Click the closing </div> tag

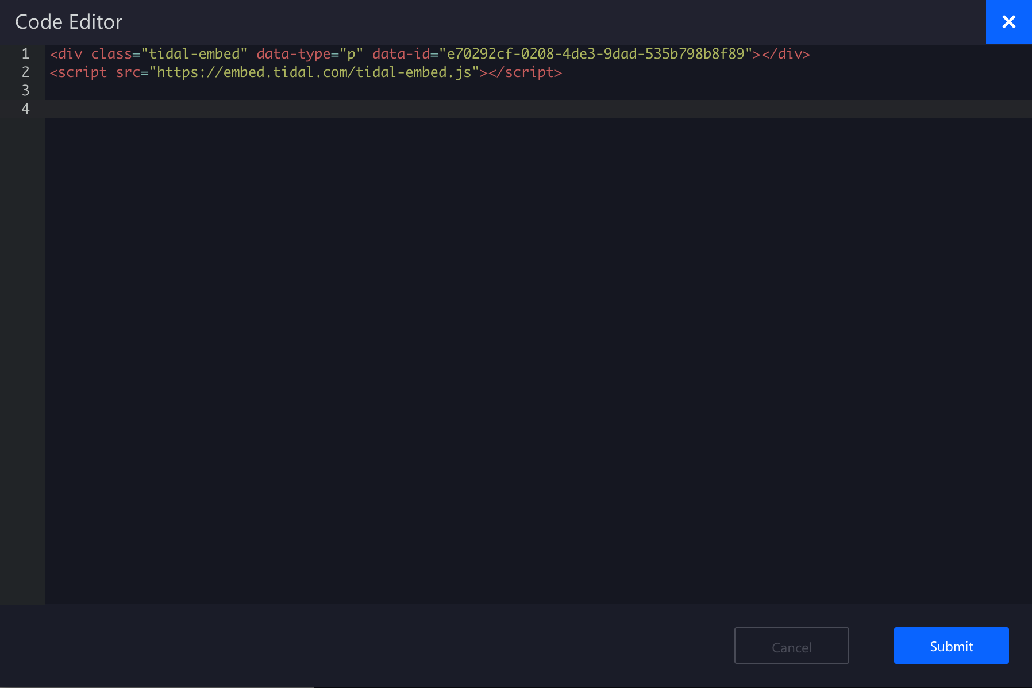786,54
